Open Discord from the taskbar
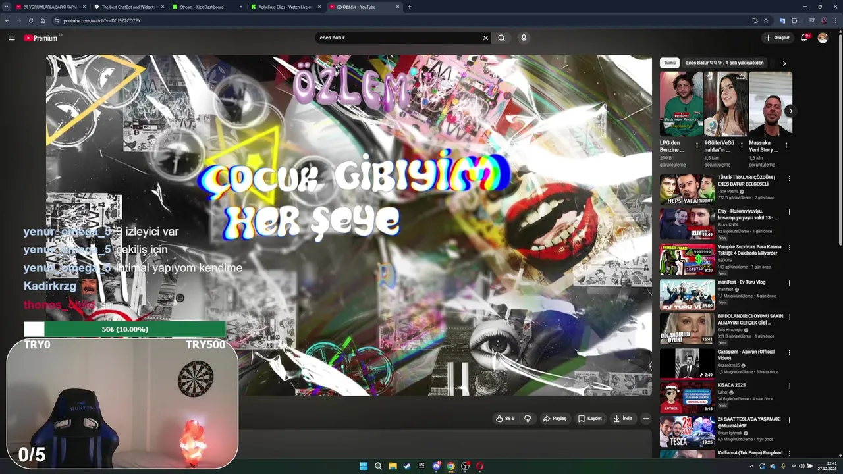The width and height of the screenshot is (843, 474). [436, 466]
